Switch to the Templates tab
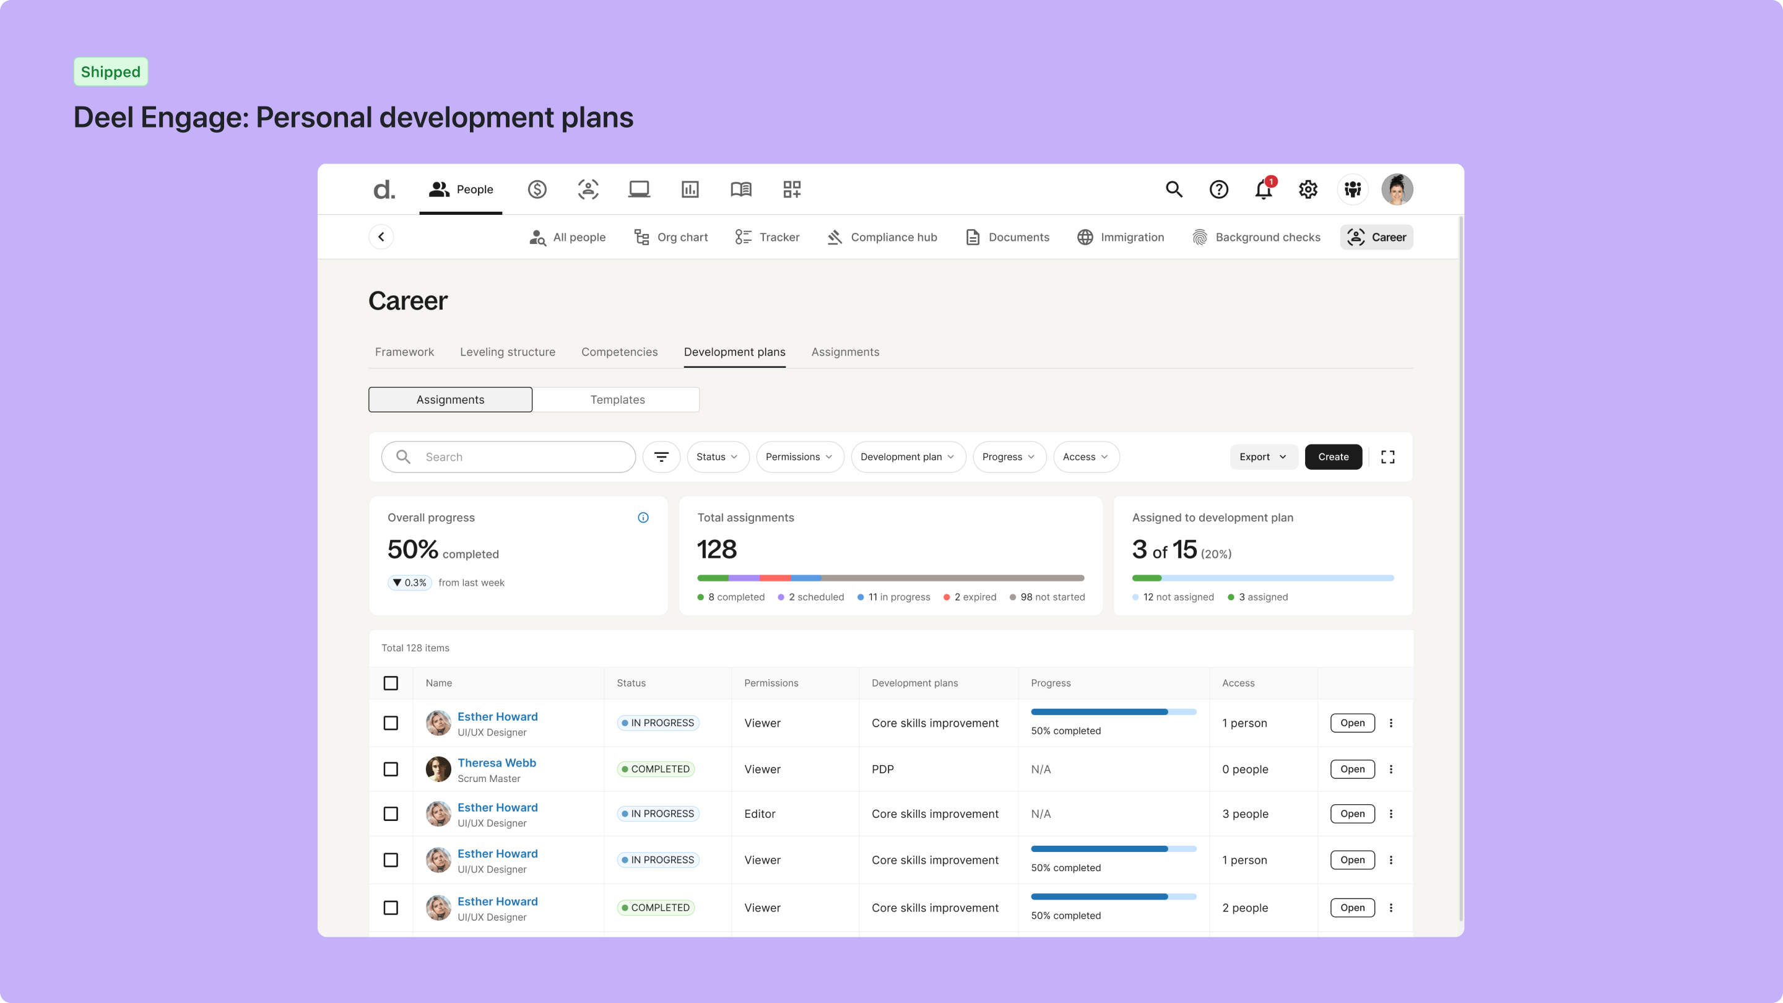 tap(617, 399)
